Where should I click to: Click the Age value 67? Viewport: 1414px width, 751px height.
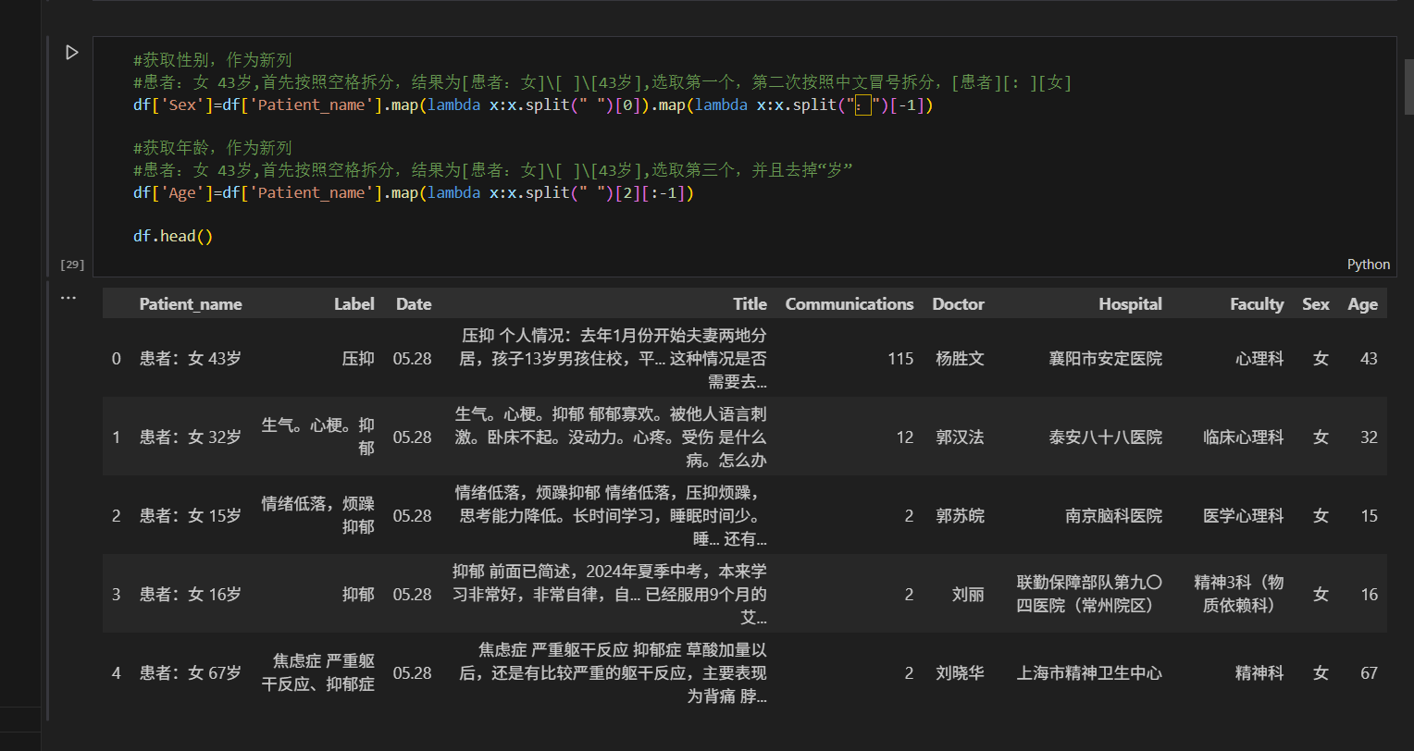pyautogui.click(x=1369, y=672)
